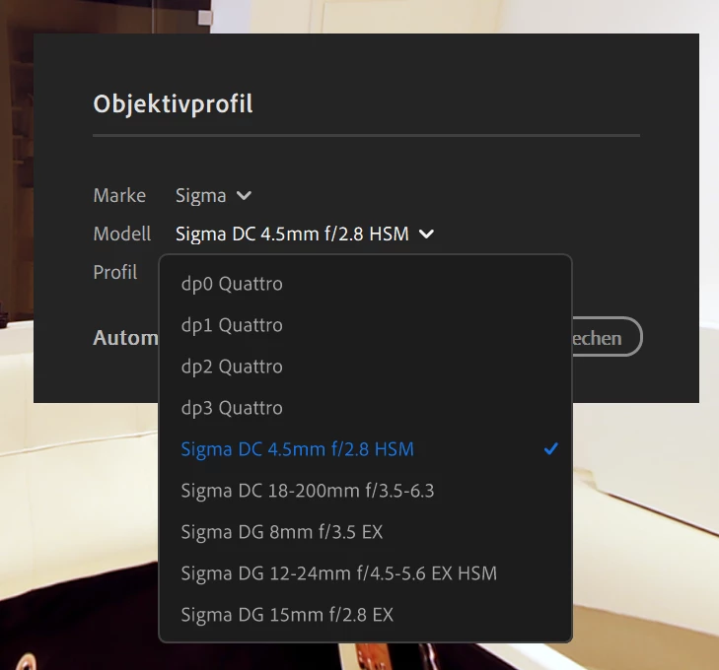Select dp0 Quattro from the model list
The height and width of the screenshot is (670, 719).
(x=365, y=284)
